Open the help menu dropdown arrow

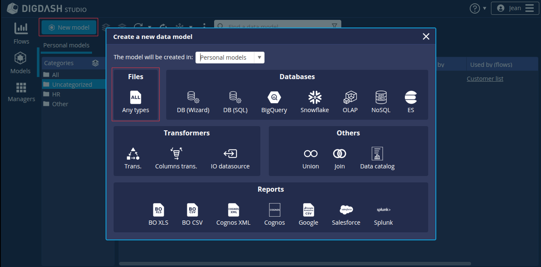pos(485,8)
